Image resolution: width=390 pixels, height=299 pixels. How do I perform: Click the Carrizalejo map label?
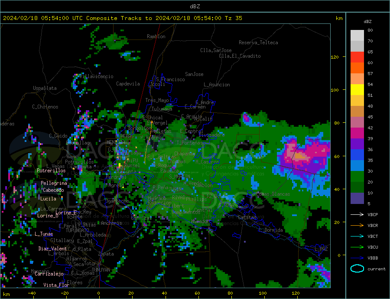point(49,274)
